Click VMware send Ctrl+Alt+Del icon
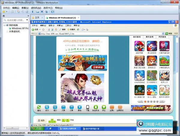Screen dimensions: 180x136 click(12, 12)
